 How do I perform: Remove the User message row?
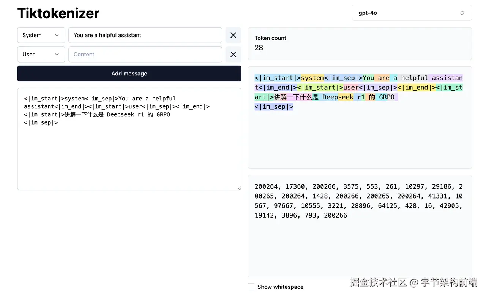click(x=234, y=54)
